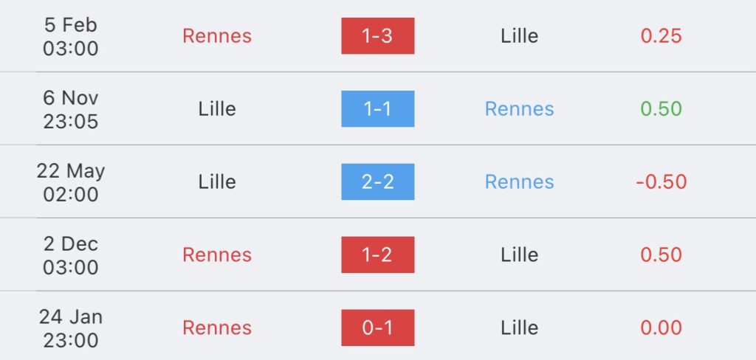The width and height of the screenshot is (756, 360).
Task: Click the red 0-1 score badge
Action: (x=377, y=328)
